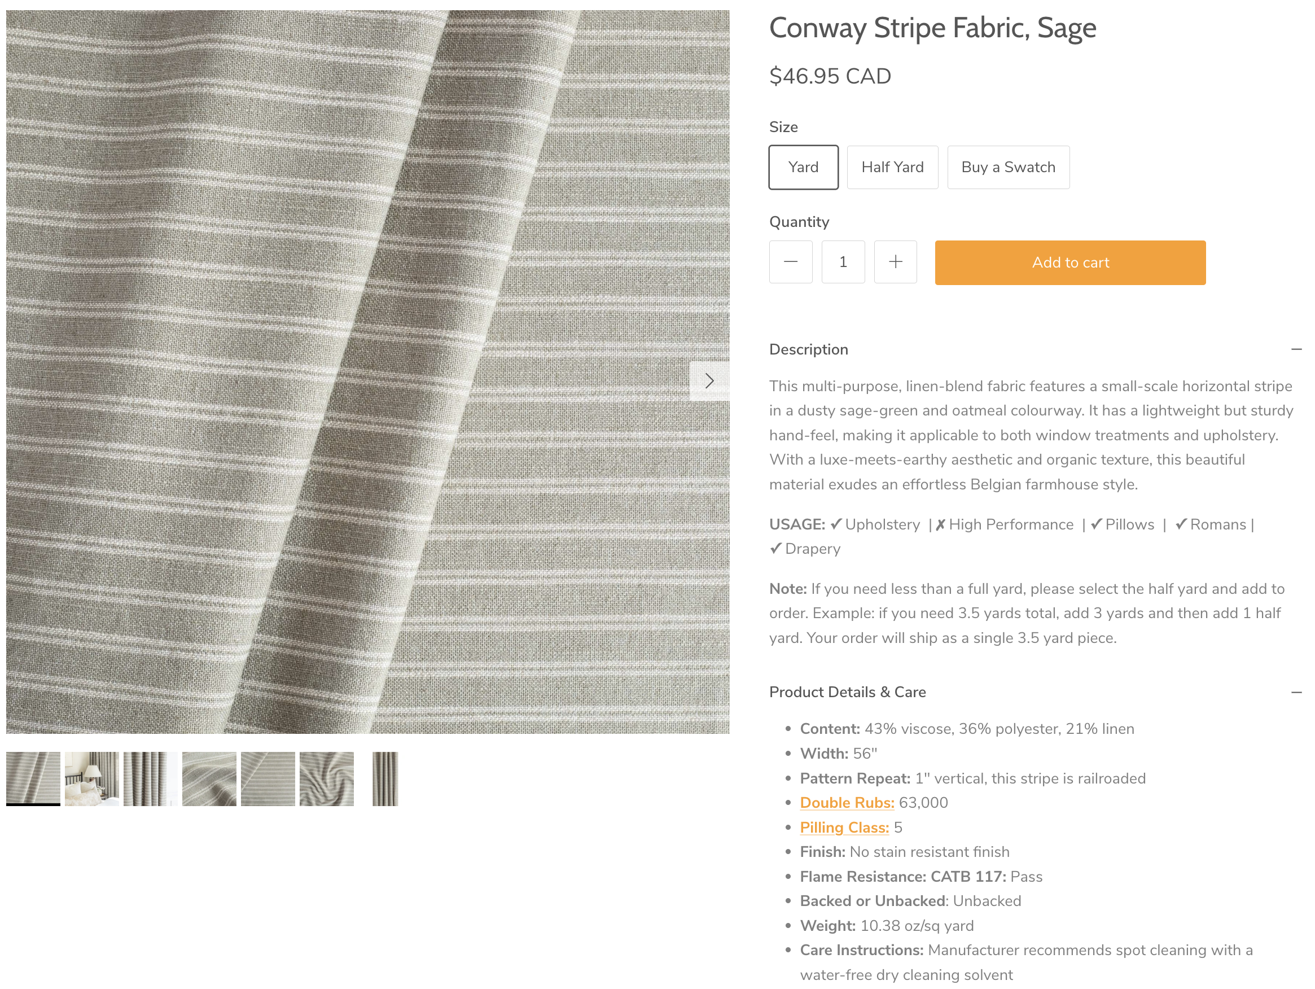Screen dimensions: 1315x989
Task: View the narrow curtain panel thumbnail
Action: (x=385, y=778)
